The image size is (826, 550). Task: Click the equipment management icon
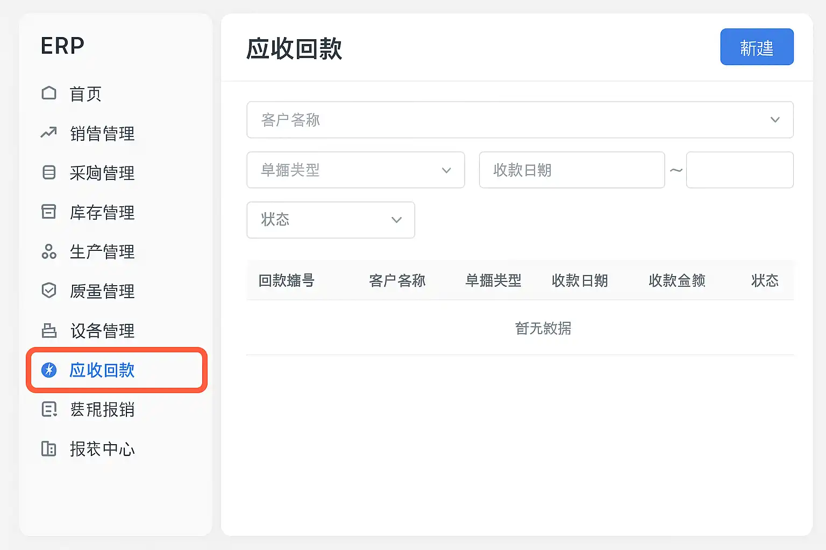pyautogui.click(x=49, y=330)
